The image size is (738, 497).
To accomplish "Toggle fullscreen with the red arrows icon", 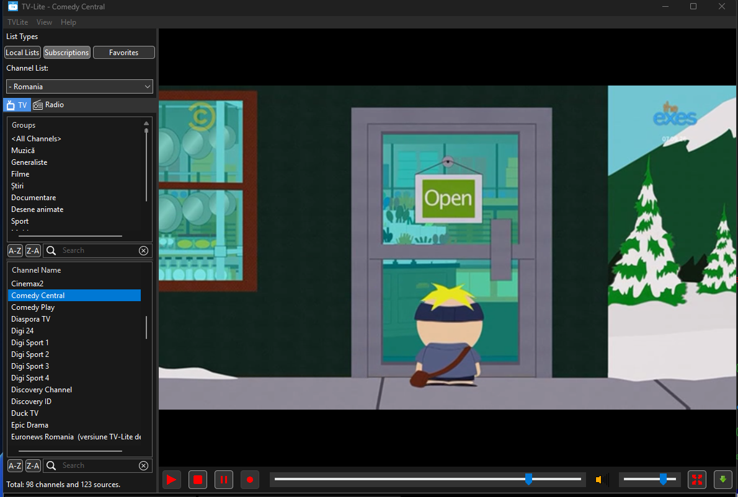I will point(697,480).
